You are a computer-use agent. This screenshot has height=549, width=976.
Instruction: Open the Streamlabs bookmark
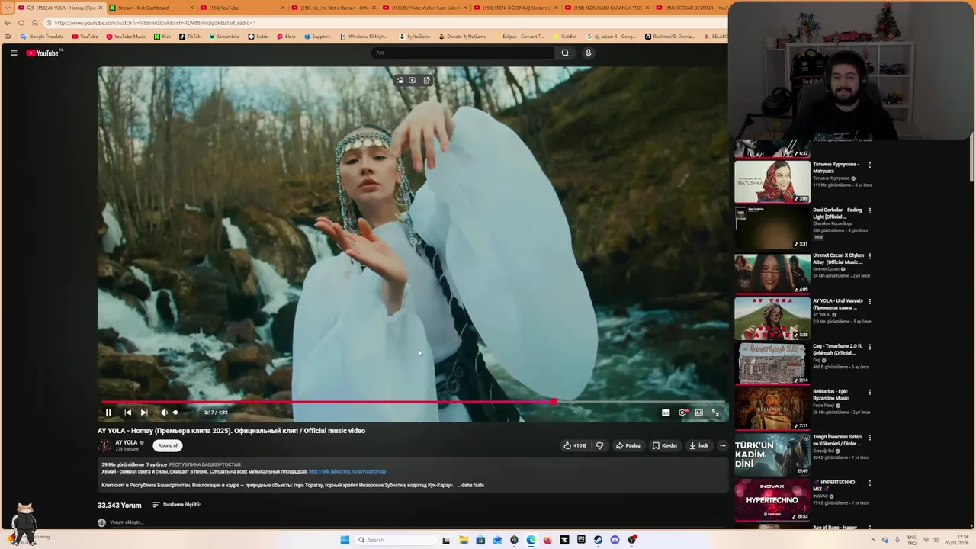tap(224, 37)
